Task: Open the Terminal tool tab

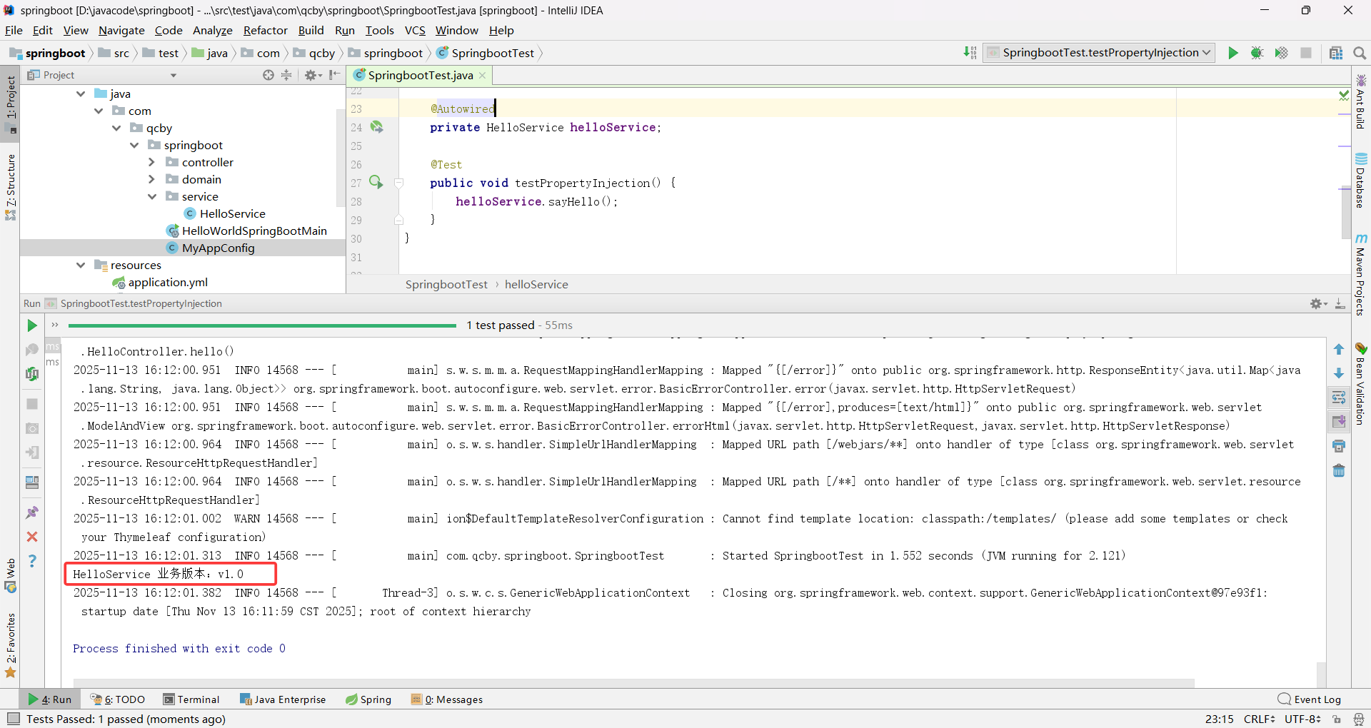Action: [191, 699]
